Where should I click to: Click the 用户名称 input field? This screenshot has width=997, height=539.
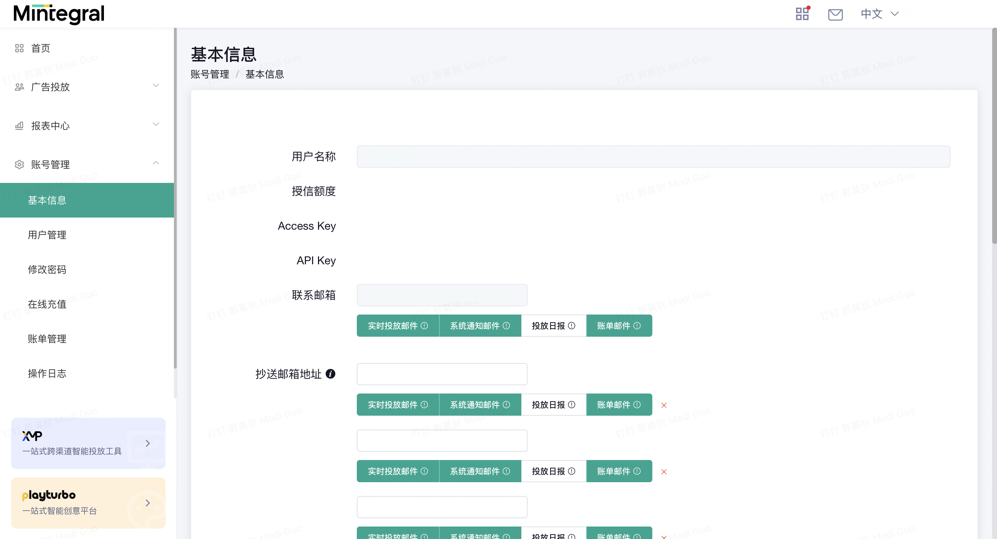tap(653, 157)
